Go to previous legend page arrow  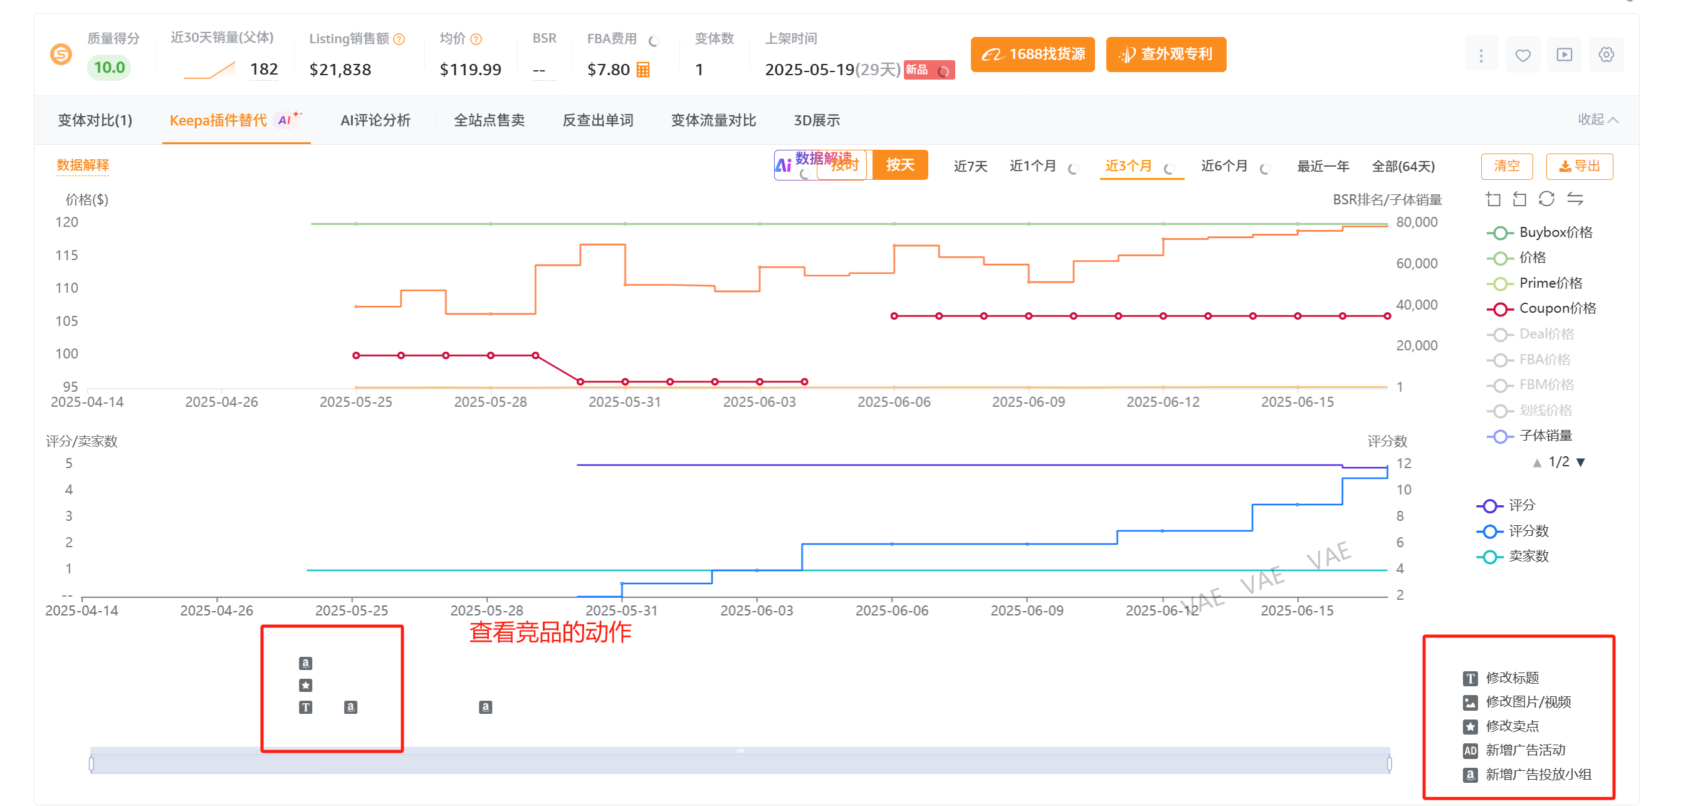1537,463
